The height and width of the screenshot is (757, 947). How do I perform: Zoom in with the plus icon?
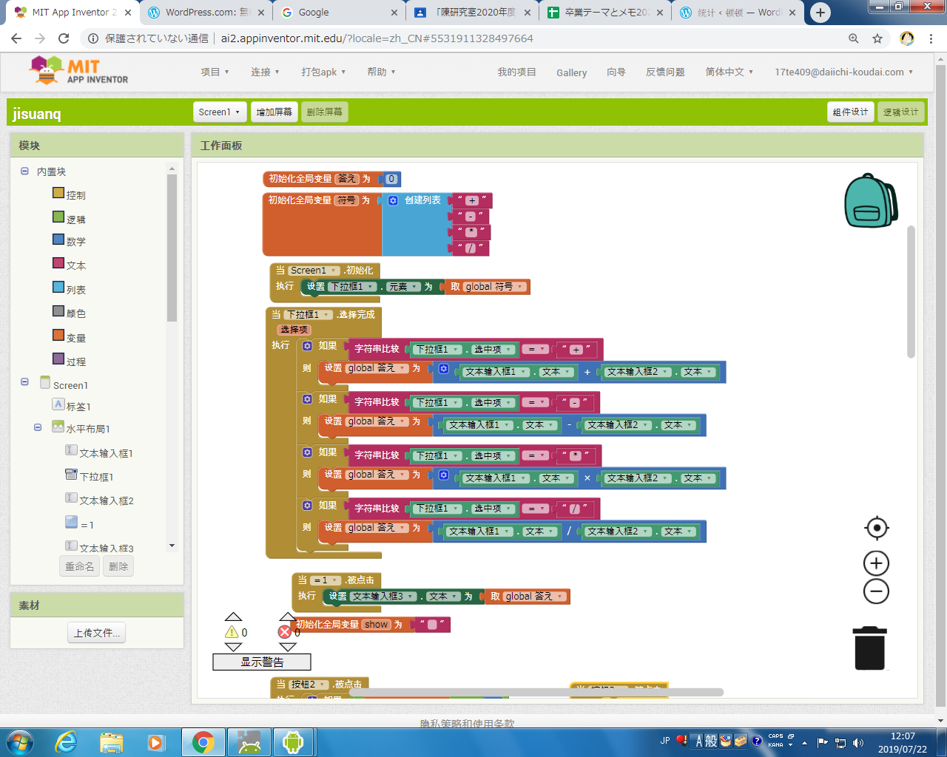(x=876, y=563)
